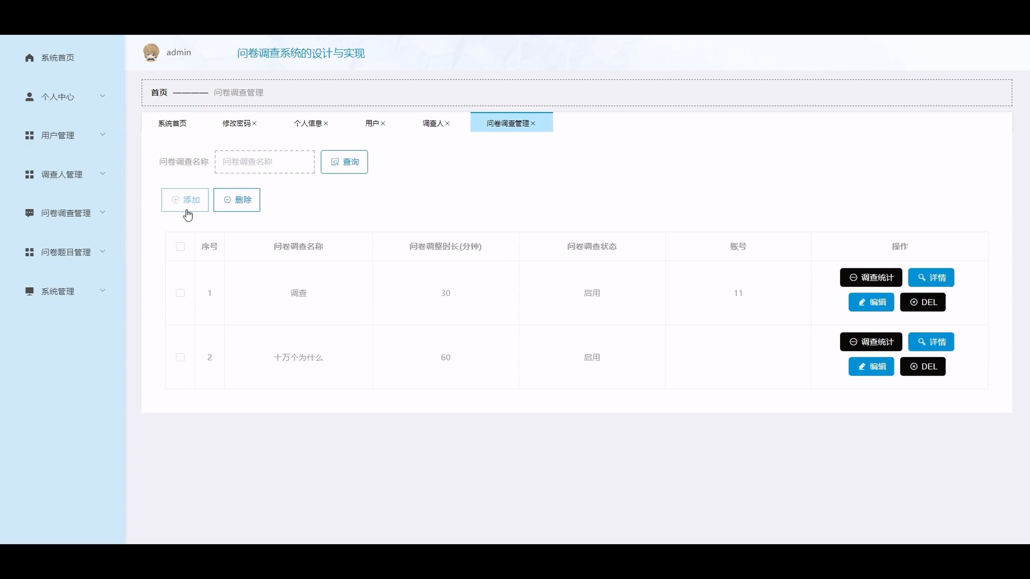
Task: Click the 账号 column header
Action: [x=738, y=246]
